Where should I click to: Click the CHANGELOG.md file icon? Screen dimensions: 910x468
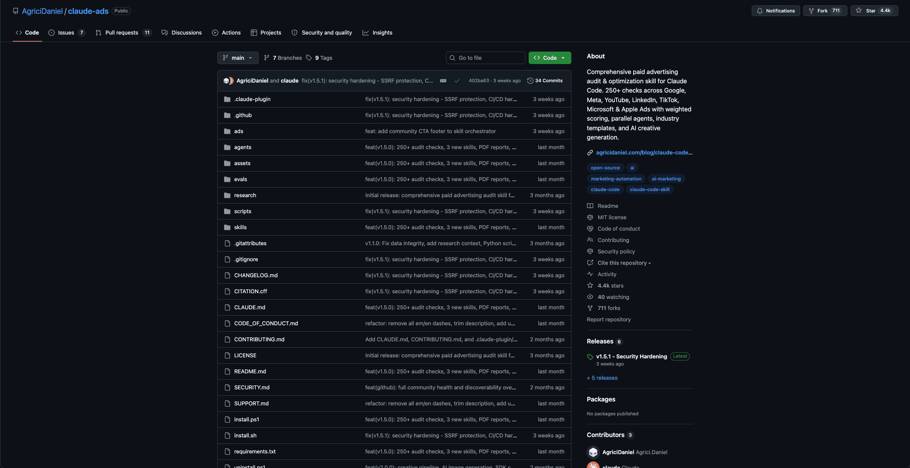click(227, 275)
